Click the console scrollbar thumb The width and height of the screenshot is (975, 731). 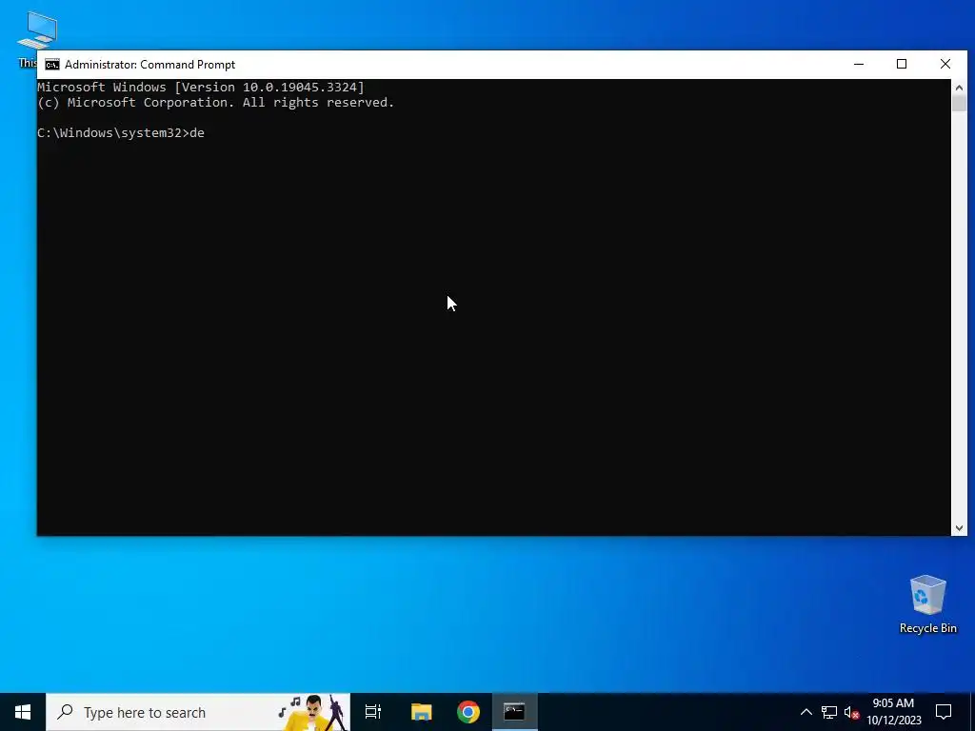(959, 103)
